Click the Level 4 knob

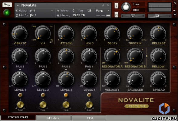click(x=89, y=79)
